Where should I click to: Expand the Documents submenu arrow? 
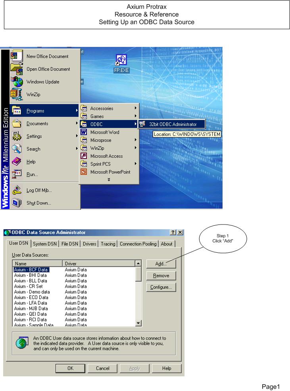(77, 123)
